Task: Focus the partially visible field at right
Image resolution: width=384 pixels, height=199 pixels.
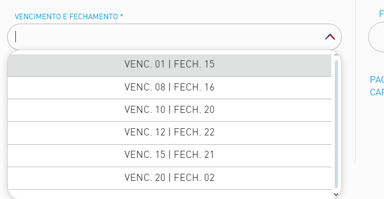Action: click(x=376, y=37)
